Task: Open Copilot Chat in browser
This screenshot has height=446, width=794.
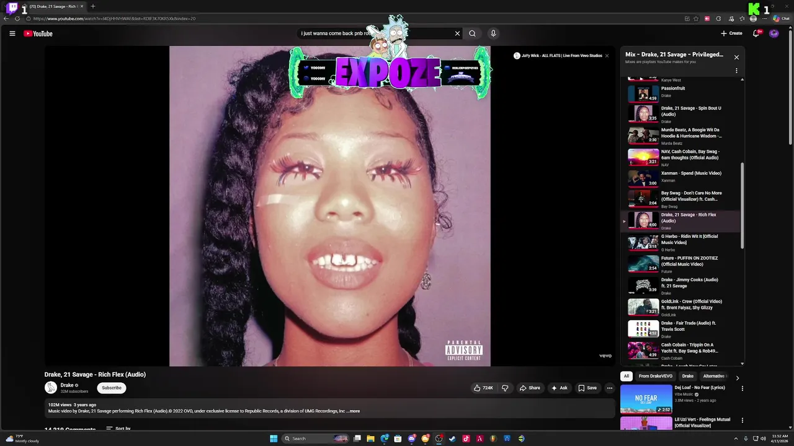Action: pyautogui.click(x=781, y=19)
